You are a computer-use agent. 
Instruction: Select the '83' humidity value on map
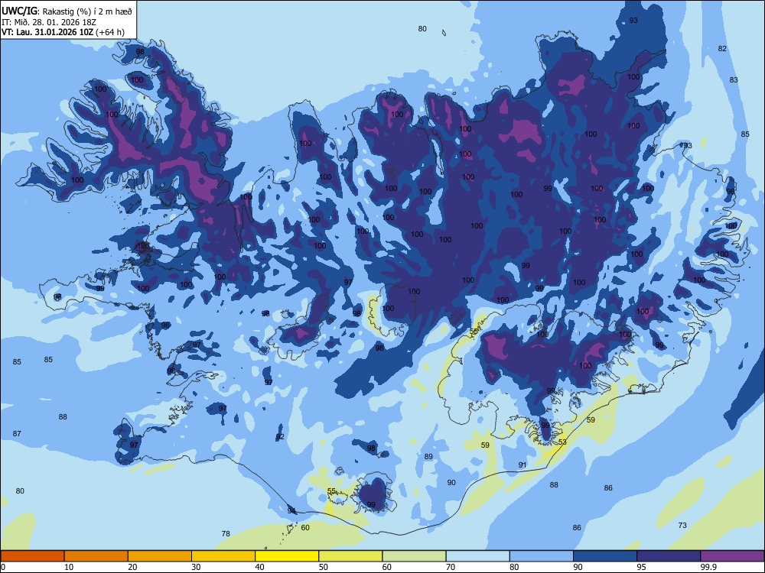pos(734,80)
